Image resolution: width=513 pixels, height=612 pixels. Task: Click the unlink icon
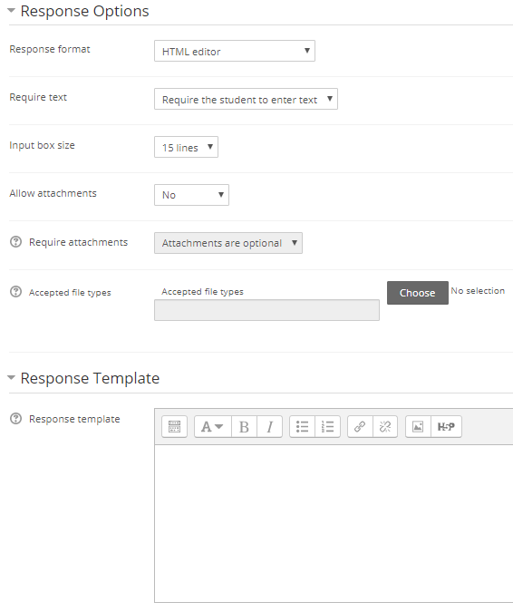385,426
